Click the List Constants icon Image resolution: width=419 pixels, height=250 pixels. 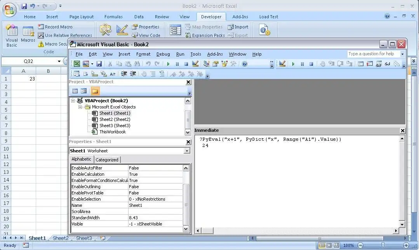coord(86,74)
